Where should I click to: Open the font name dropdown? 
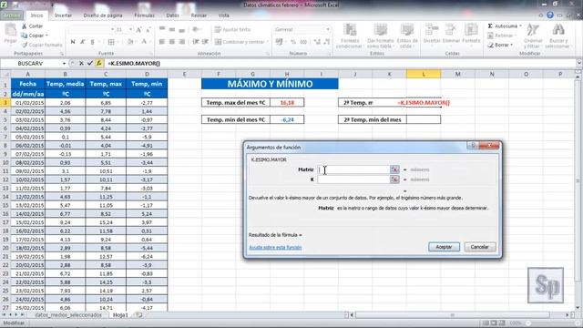pyautogui.click(x=112, y=29)
